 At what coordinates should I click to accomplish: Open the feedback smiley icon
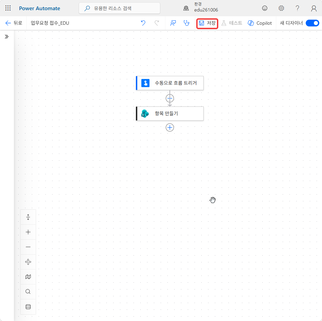point(265,8)
